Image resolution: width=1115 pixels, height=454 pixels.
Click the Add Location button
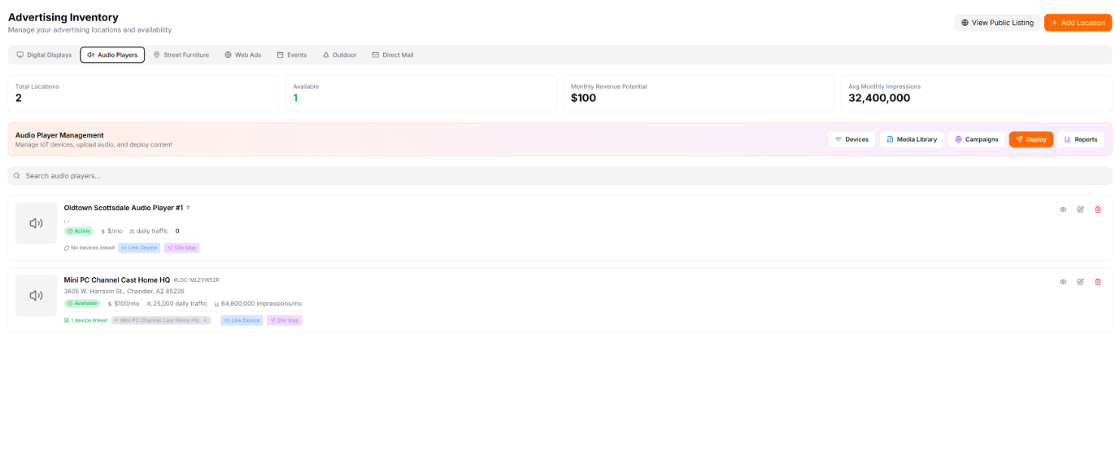click(x=1077, y=23)
